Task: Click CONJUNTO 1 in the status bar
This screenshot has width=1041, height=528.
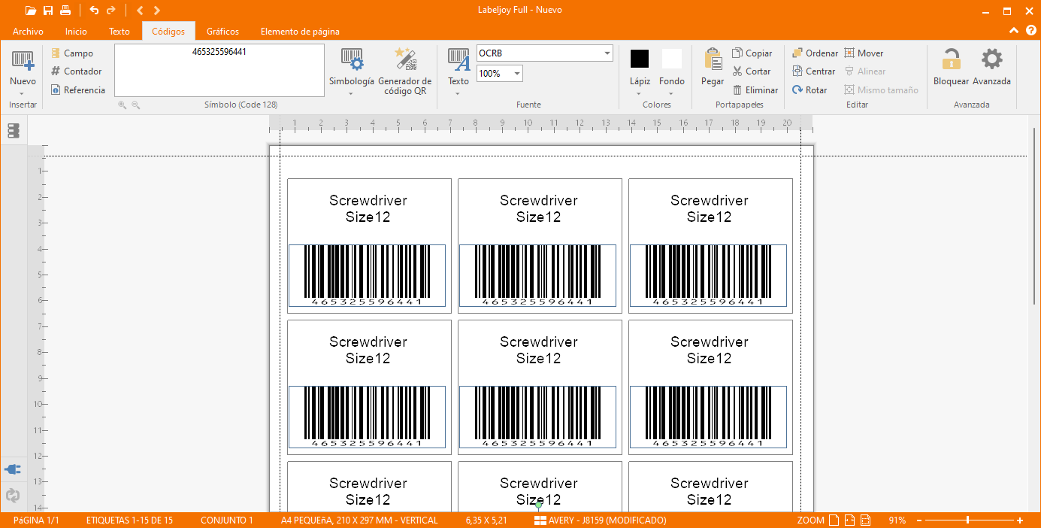Action: (227, 520)
